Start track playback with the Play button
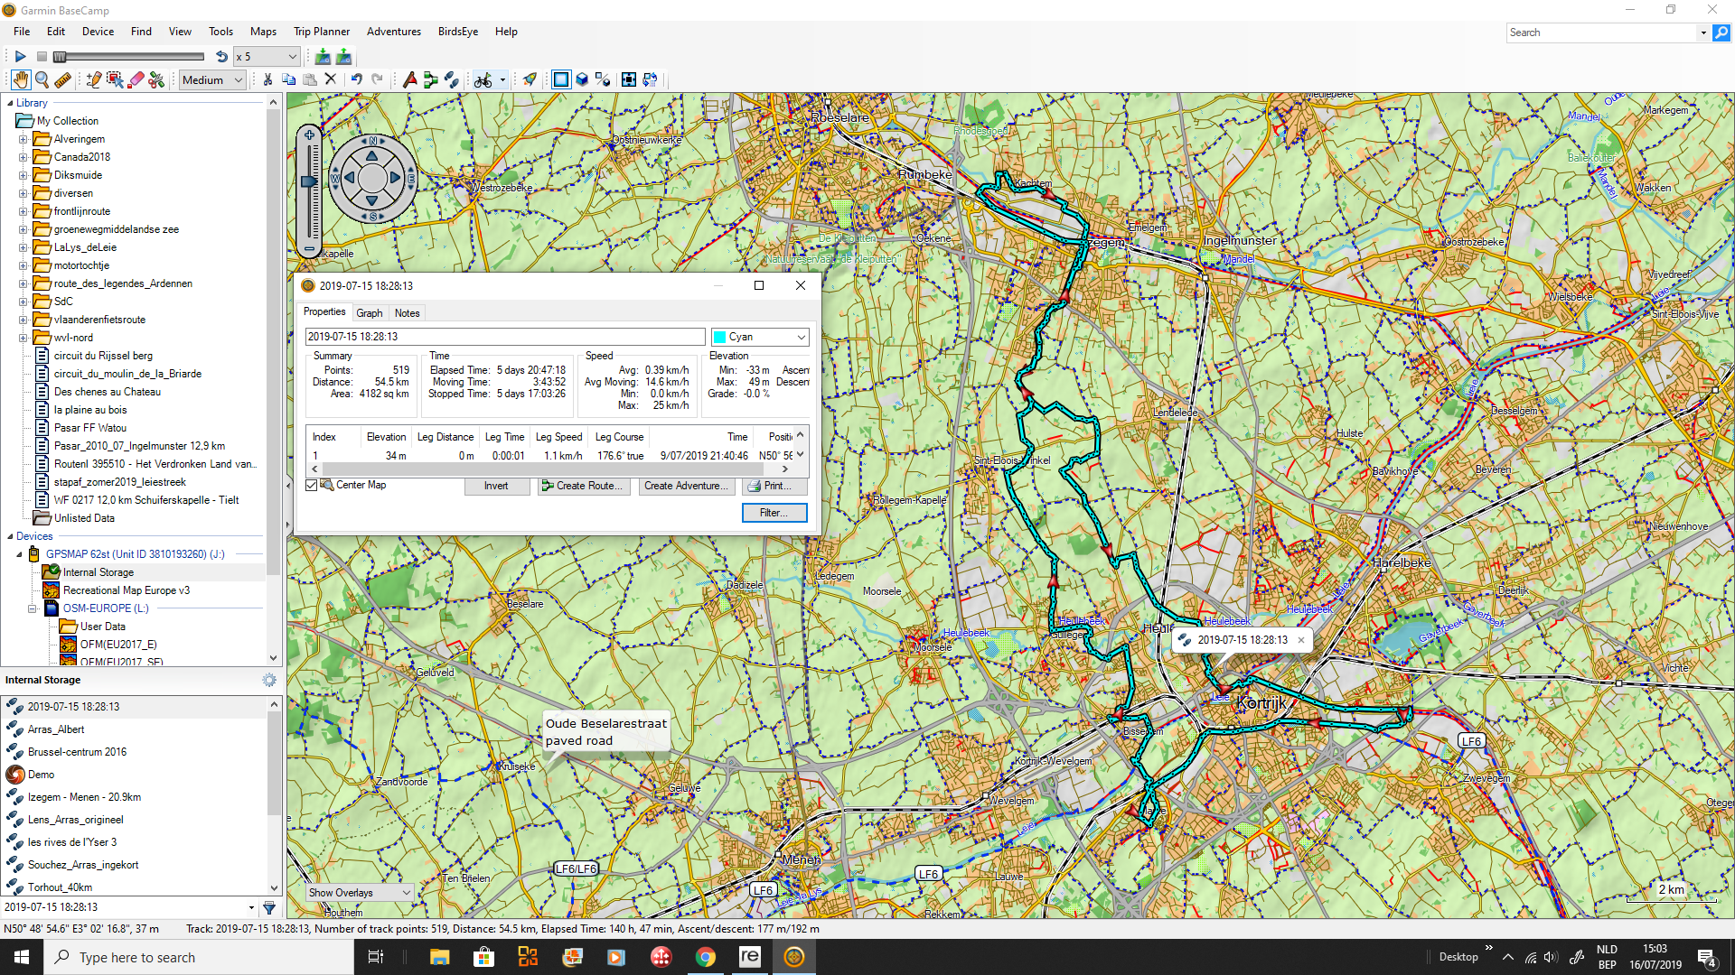1735x975 pixels. 20,56
